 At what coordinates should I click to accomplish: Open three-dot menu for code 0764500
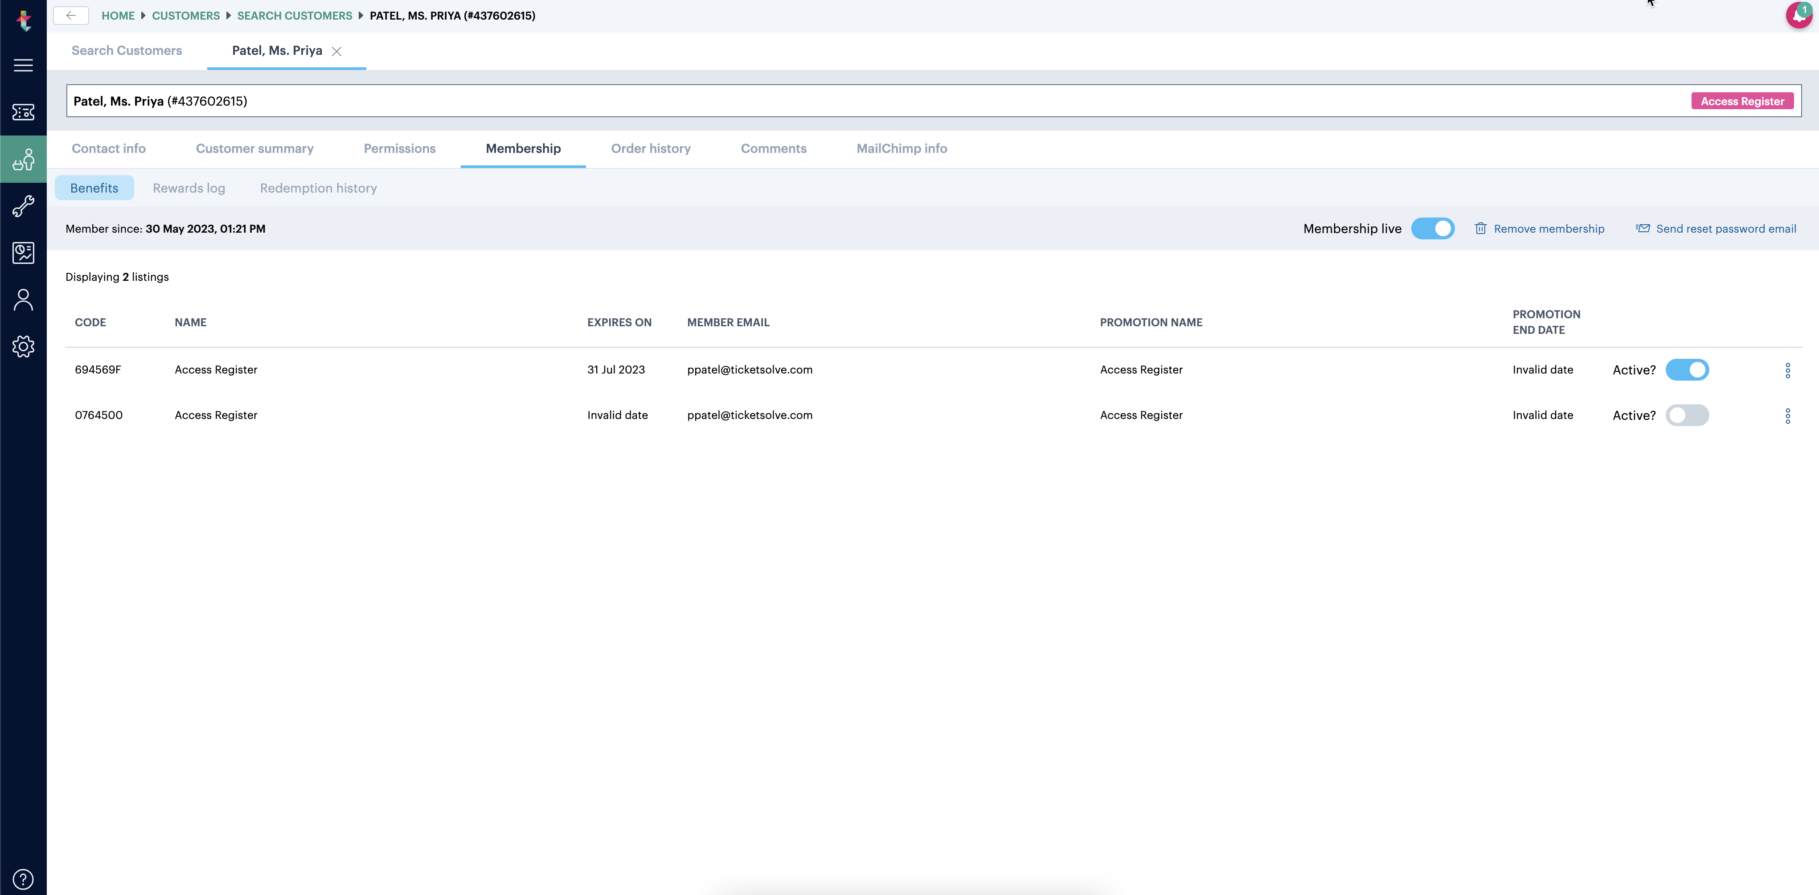coord(1788,415)
